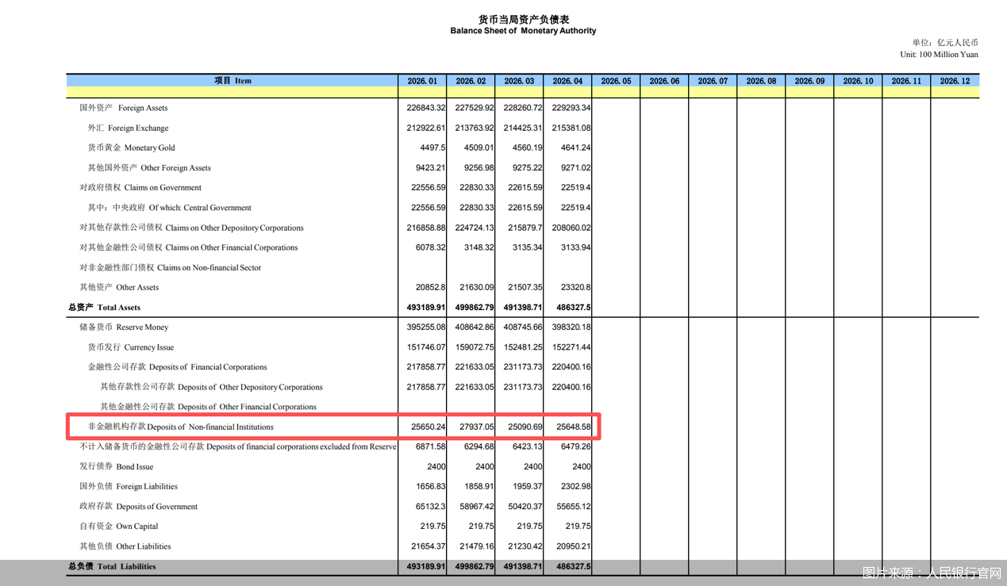The height and width of the screenshot is (586, 1007).
Task: Click Non-financial Institutions deposits value 27937.05
Action: (x=477, y=427)
